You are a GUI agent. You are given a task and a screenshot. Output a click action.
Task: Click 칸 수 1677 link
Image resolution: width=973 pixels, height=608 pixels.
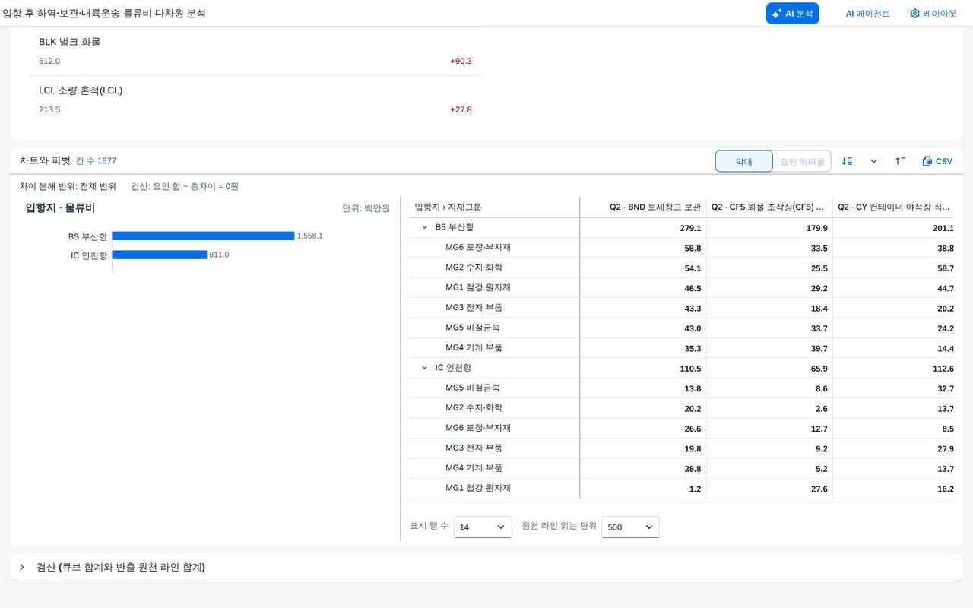[x=96, y=160]
